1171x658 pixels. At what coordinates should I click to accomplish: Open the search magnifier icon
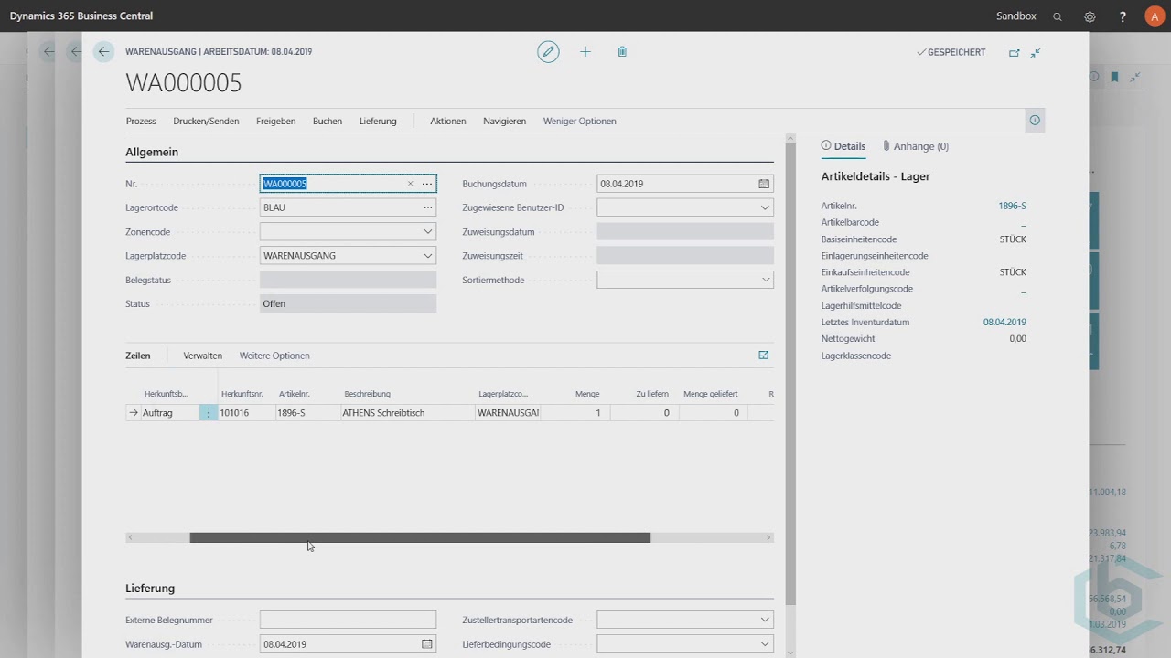pyautogui.click(x=1058, y=16)
